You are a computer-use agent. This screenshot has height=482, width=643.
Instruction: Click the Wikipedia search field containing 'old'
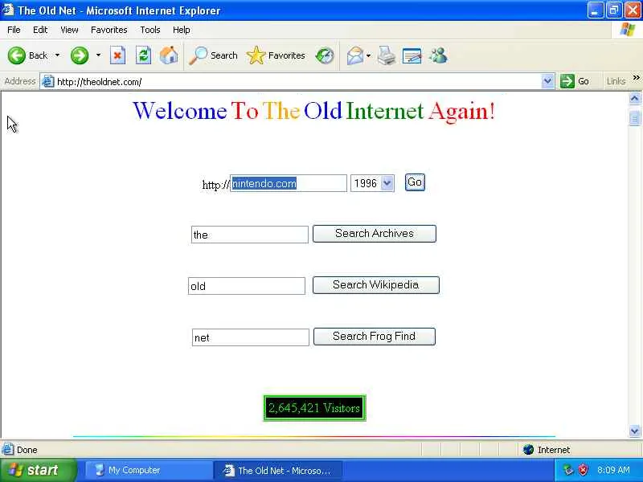tap(247, 286)
